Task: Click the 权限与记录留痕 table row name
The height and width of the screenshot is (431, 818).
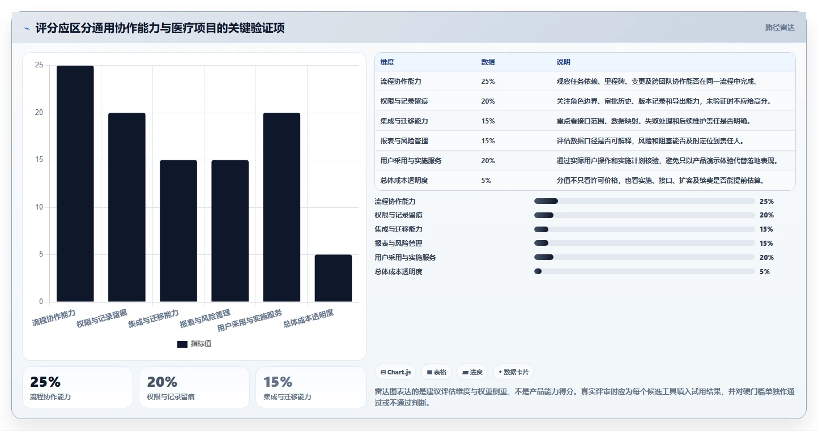Action: (x=404, y=101)
